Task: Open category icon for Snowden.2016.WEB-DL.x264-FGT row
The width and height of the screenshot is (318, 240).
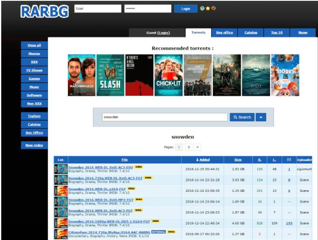Action: [61, 191]
